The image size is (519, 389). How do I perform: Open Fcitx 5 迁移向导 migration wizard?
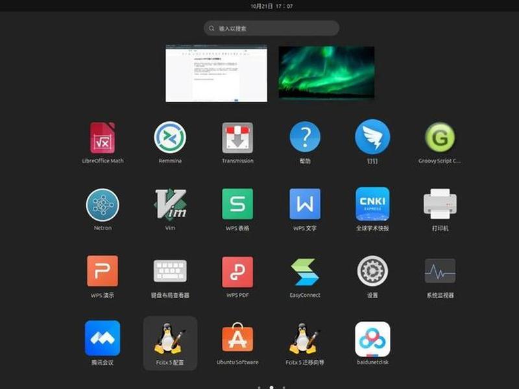tap(305, 338)
